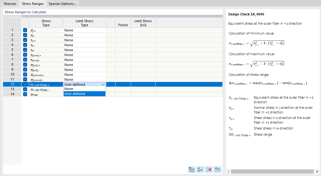Toggle the checkbox in row 11
The height and width of the screenshot is (176, 321).
click(25, 79)
